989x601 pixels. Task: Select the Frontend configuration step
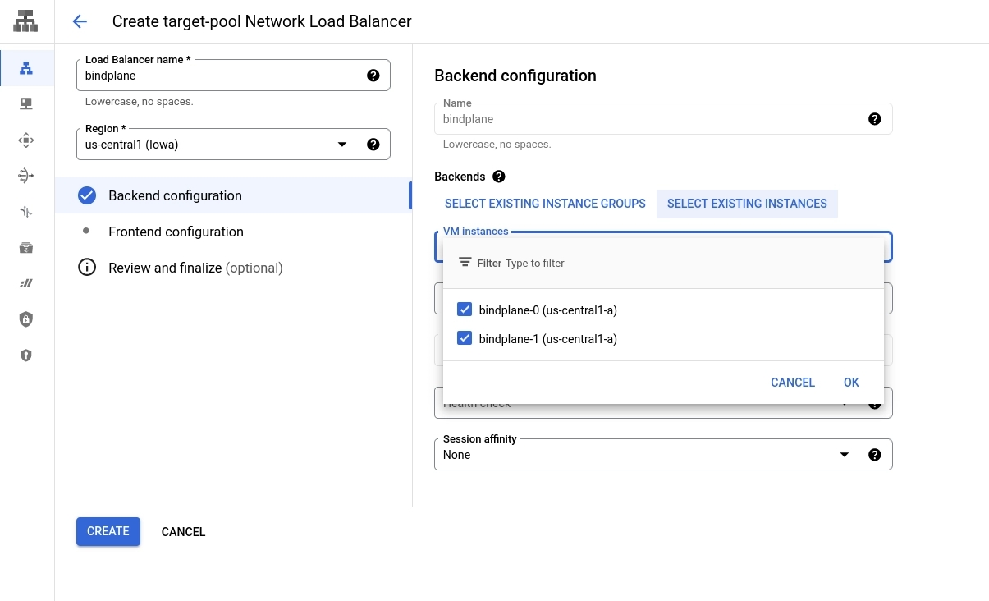[x=176, y=232]
